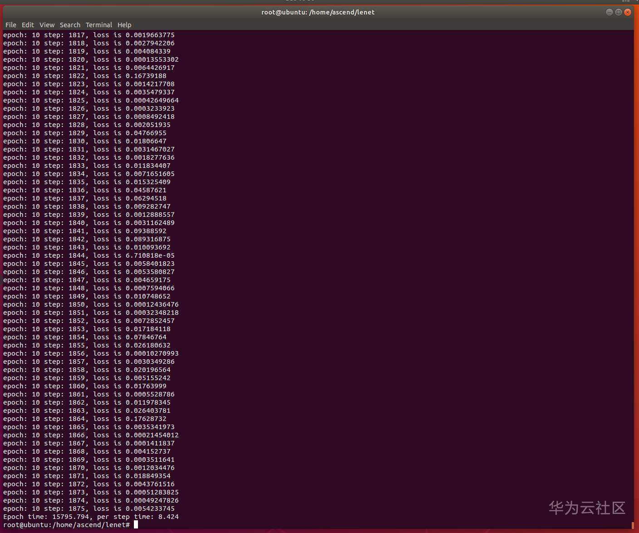Select the step 1860 loss 0.01763999 line

click(x=85, y=386)
